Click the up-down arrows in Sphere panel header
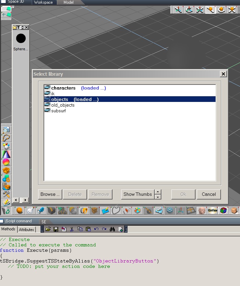The width and height of the screenshot is (240, 286). point(22,27)
